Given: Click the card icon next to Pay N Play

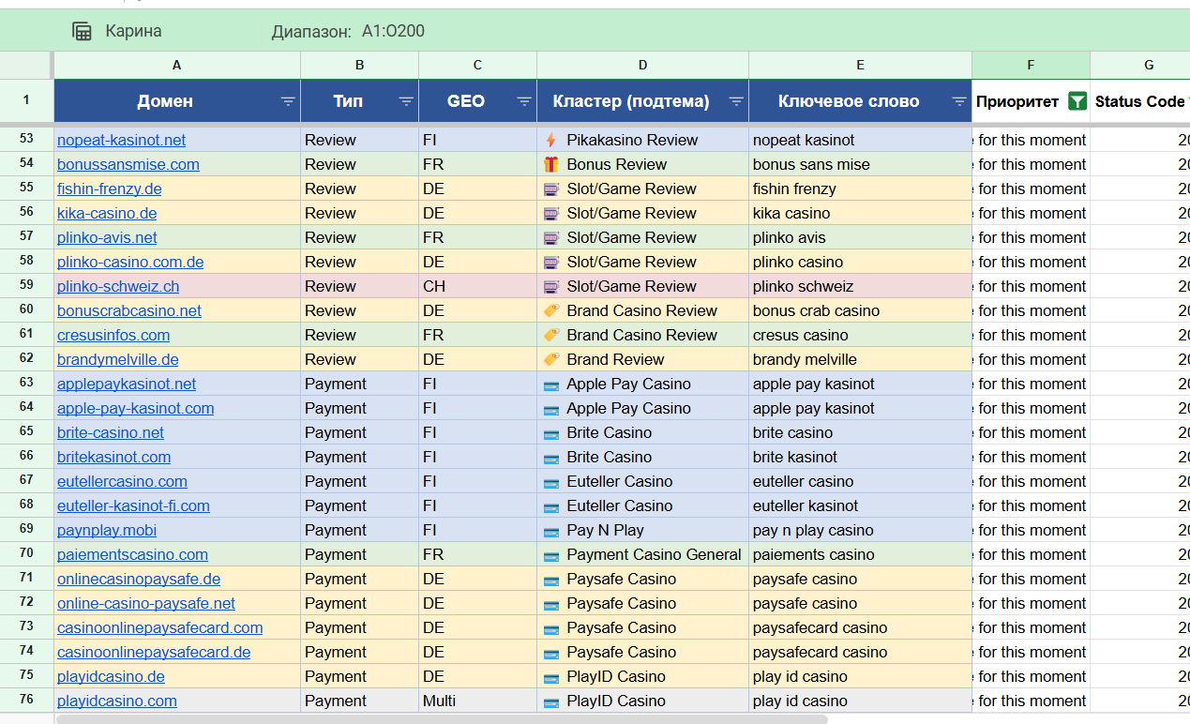Looking at the screenshot, I should click(x=550, y=531).
